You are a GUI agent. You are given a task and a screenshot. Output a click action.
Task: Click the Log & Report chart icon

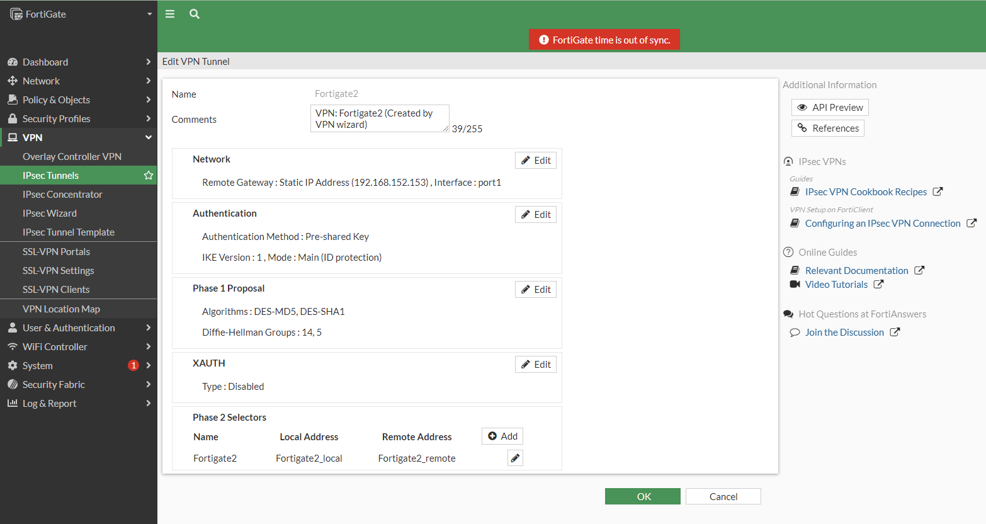coord(13,403)
